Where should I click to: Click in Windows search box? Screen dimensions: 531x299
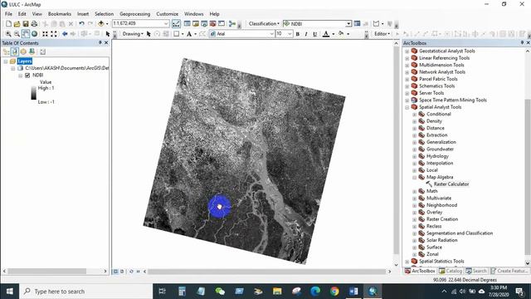85,292
